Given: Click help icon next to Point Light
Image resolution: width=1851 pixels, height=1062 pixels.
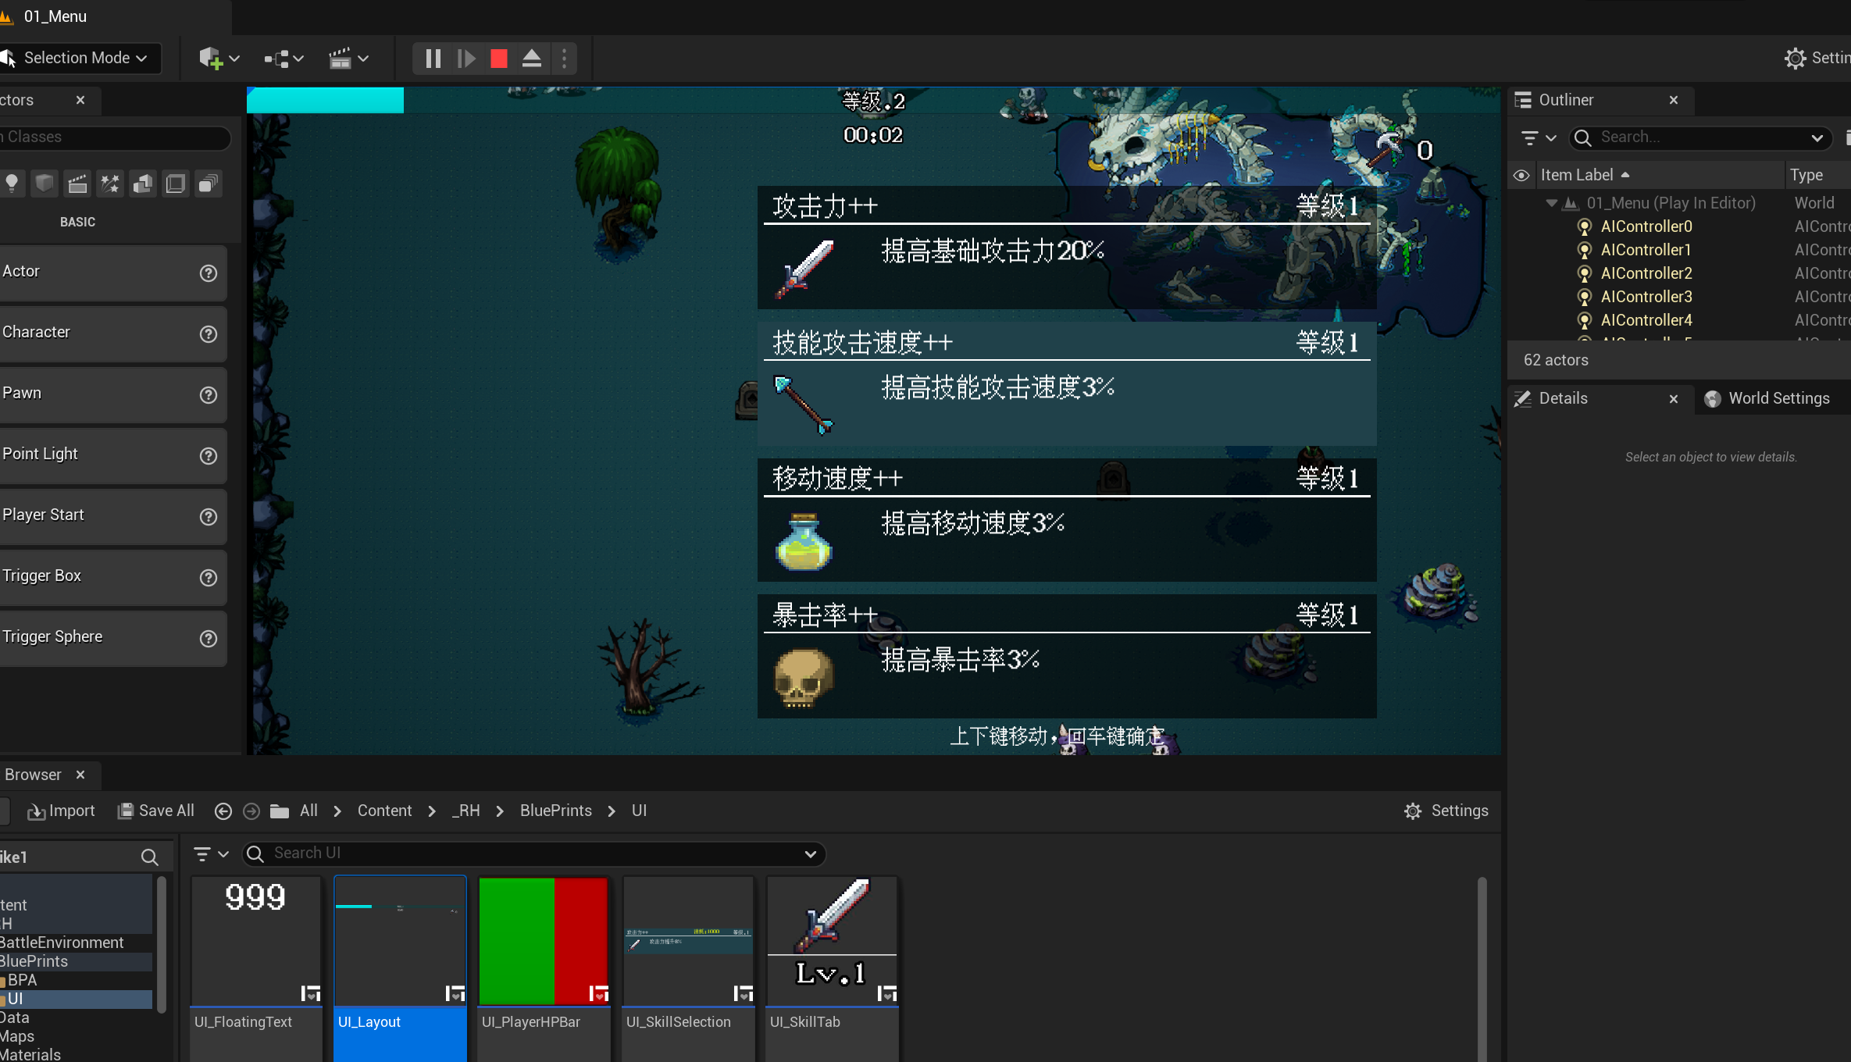Looking at the screenshot, I should coord(208,456).
